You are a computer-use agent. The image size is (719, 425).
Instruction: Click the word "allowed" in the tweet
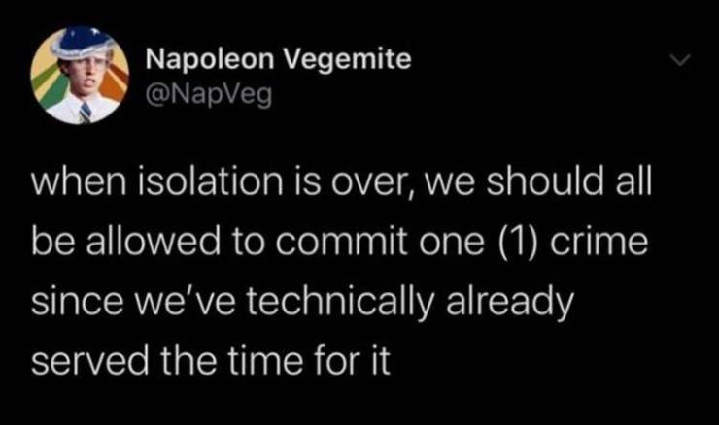154,242
